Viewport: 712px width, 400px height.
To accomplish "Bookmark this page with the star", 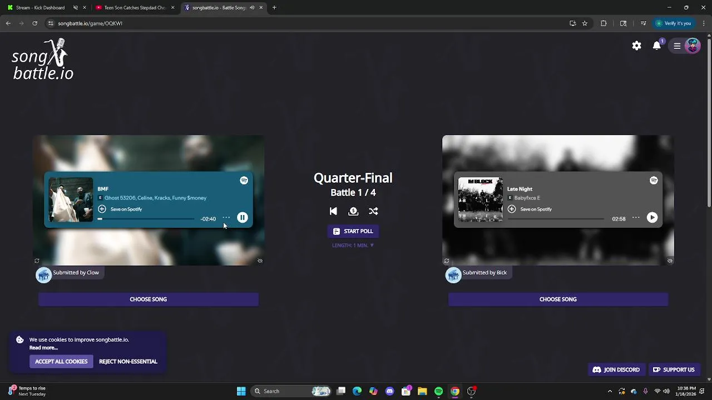I will [585, 23].
